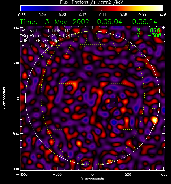Click the DET: 7F 8F 9F label

pyautogui.click(x=40, y=41)
